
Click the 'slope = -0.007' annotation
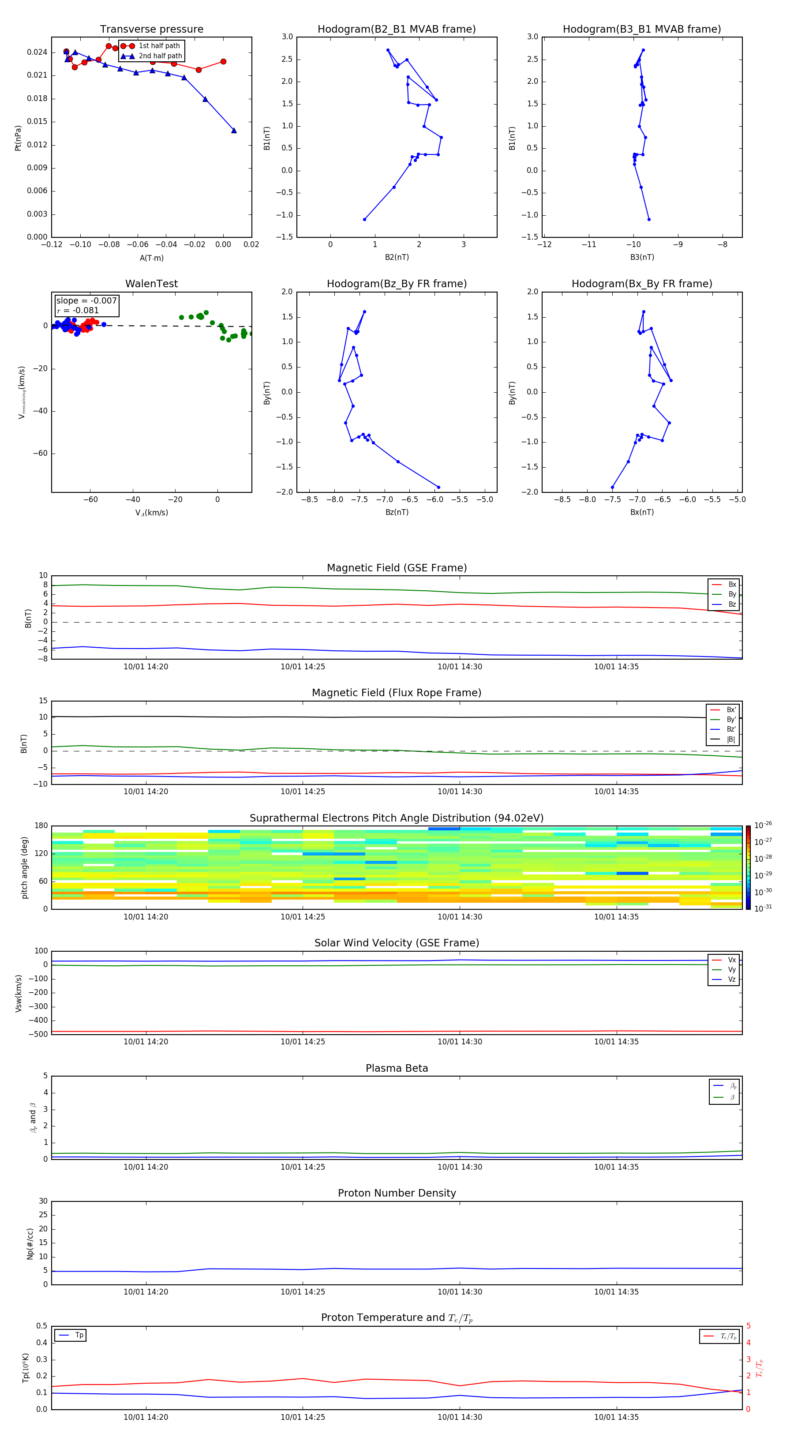point(86,301)
